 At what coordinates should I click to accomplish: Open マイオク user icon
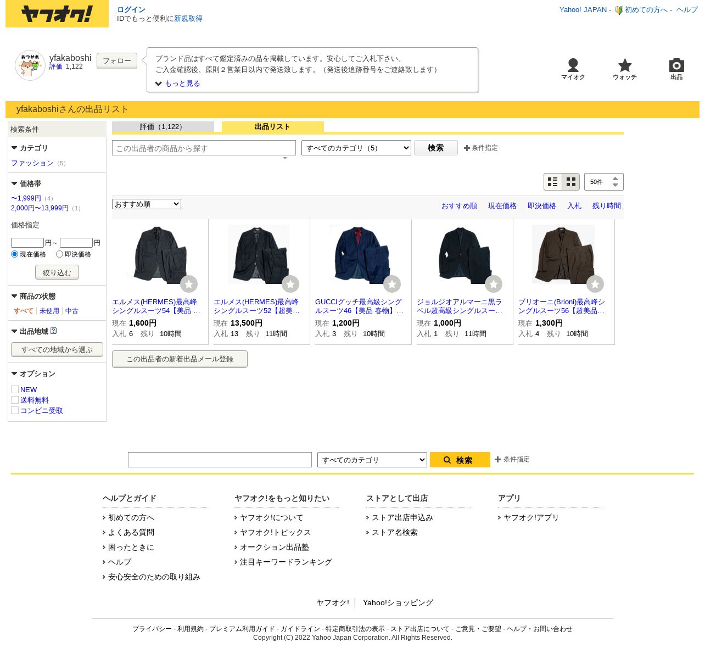coord(573,65)
